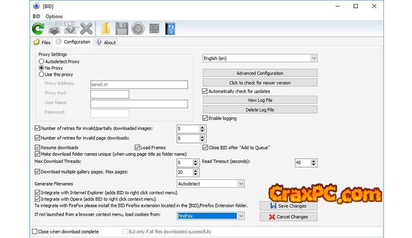This screenshot has height=238, width=412.
Task: Open the Options menu
Action: (54, 16)
